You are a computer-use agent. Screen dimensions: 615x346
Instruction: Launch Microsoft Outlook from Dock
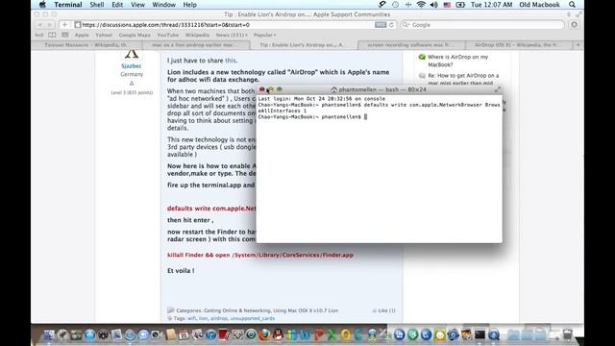click(x=346, y=334)
